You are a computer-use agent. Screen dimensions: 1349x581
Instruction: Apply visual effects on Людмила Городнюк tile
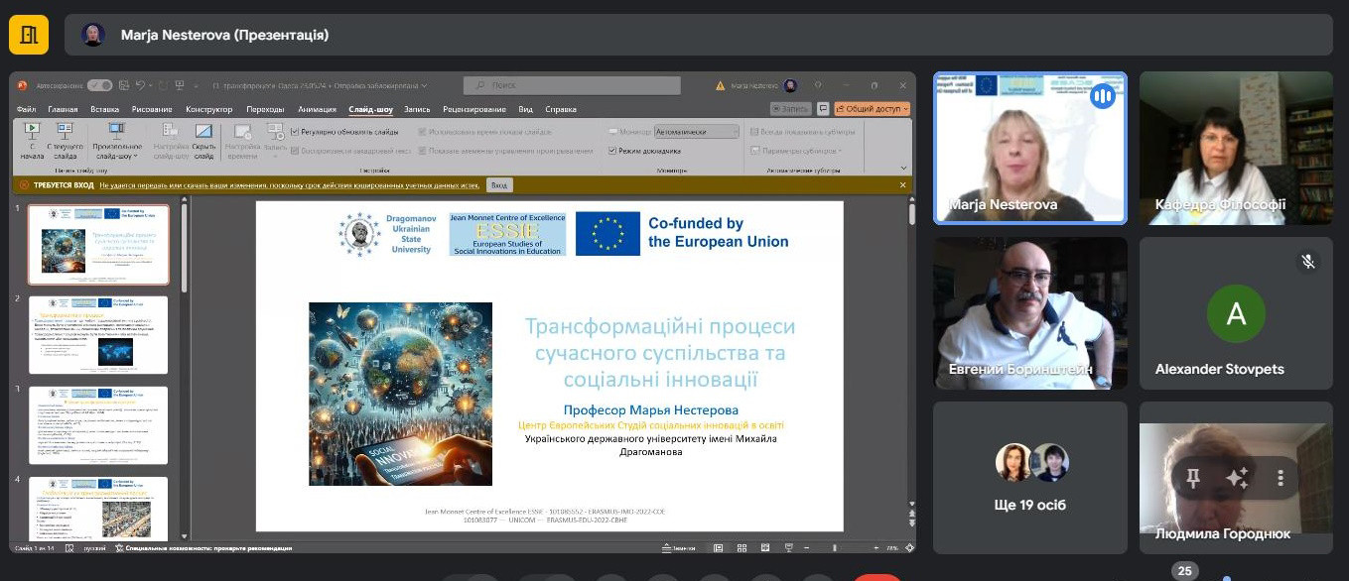point(1237,479)
